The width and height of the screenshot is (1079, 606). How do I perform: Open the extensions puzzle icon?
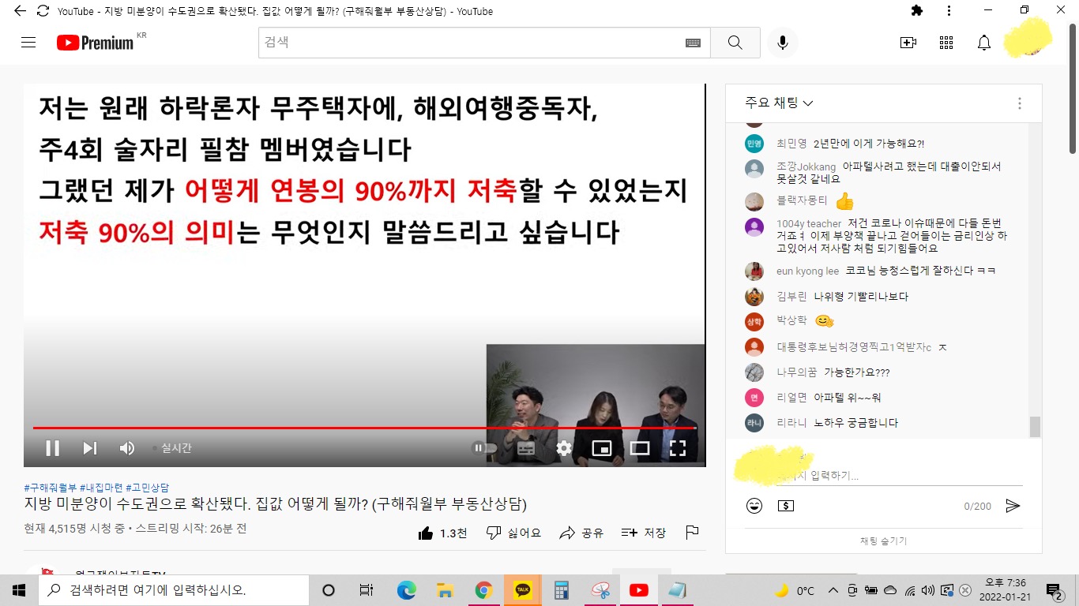[x=917, y=10]
